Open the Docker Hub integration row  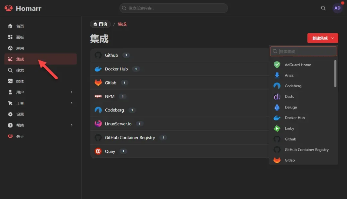(x=180, y=69)
